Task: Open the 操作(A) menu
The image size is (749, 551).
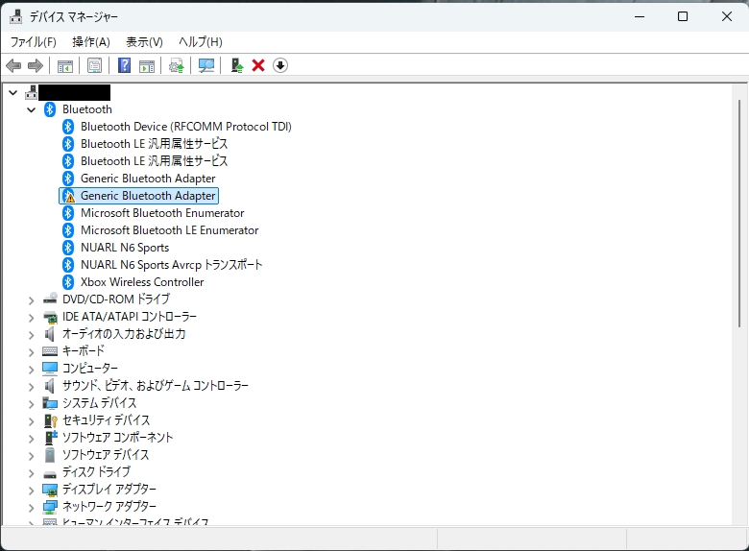Action: [x=91, y=42]
